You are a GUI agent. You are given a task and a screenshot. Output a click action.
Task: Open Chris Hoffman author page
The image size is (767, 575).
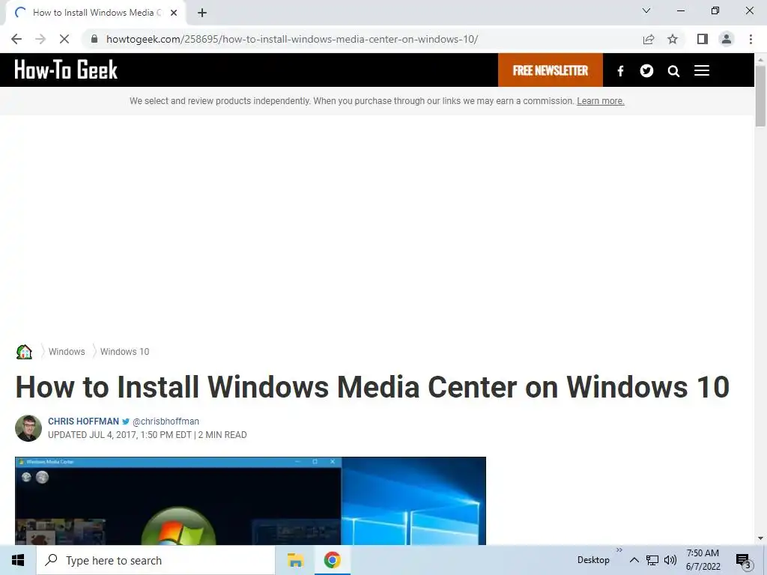[x=84, y=422]
